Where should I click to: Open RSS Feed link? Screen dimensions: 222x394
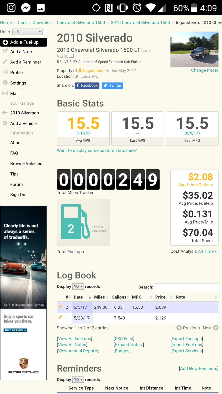click(124, 339)
